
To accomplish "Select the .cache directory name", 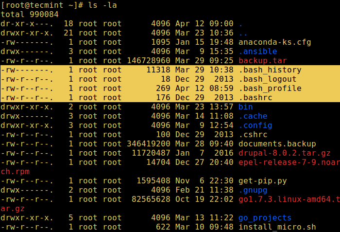I will (x=253, y=116).
